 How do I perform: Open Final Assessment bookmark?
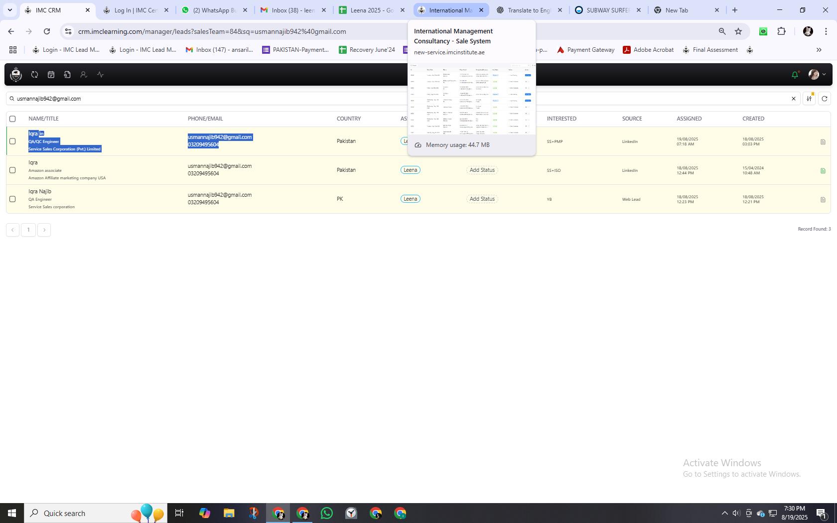click(710, 50)
